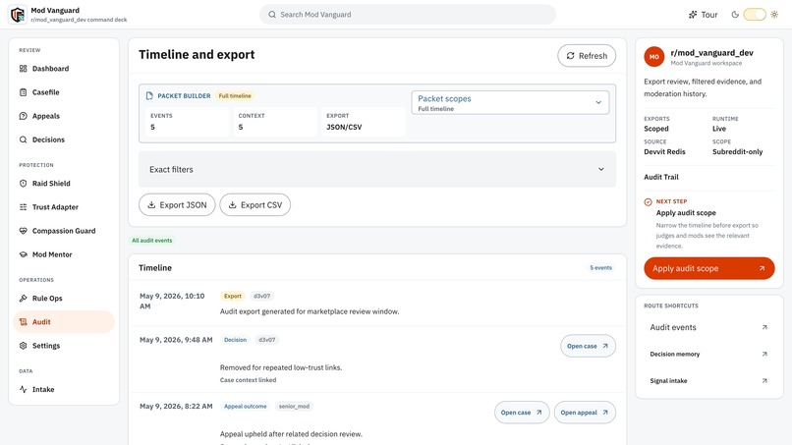Go to Appeals in the sidebar
The width and height of the screenshot is (792, 445).
64,116
